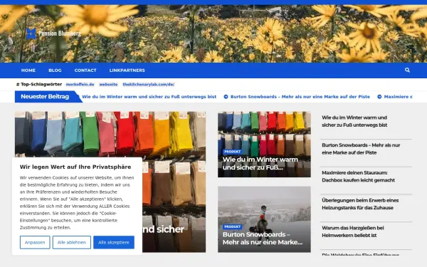Open sidebar link Überlegungen beim Erwerb eines Heizungstanks
Screen dimensions: 427x267
tap(360, 204)
